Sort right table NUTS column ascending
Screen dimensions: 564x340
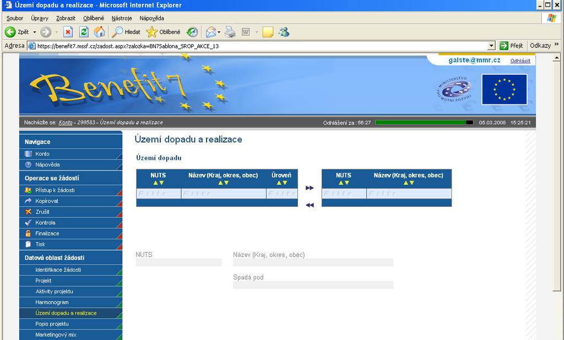[341, 183]
